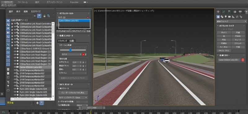
Task: Toggle the Scene Explorer lights display filter
Action: pyautogui.click(x=8, y=28)
